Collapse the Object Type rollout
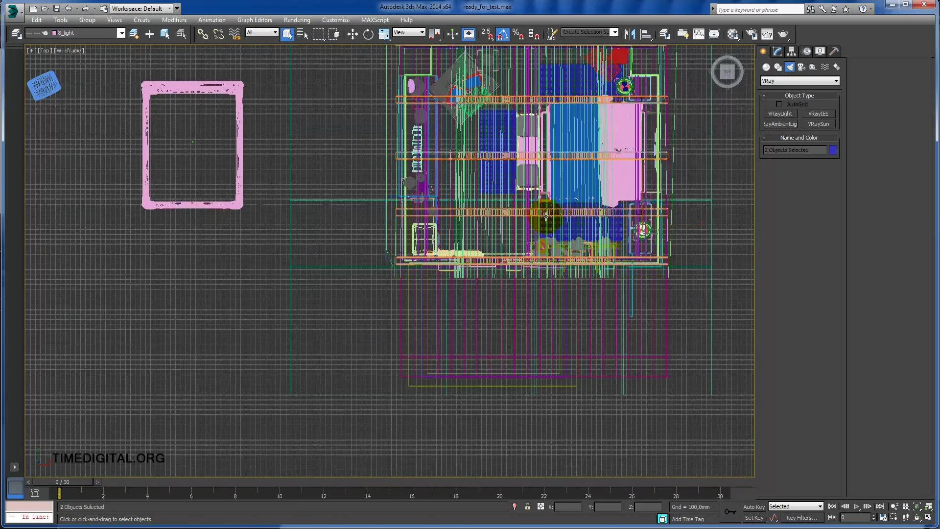The height and width of the screenshot is (529, 940). (799, 96)
